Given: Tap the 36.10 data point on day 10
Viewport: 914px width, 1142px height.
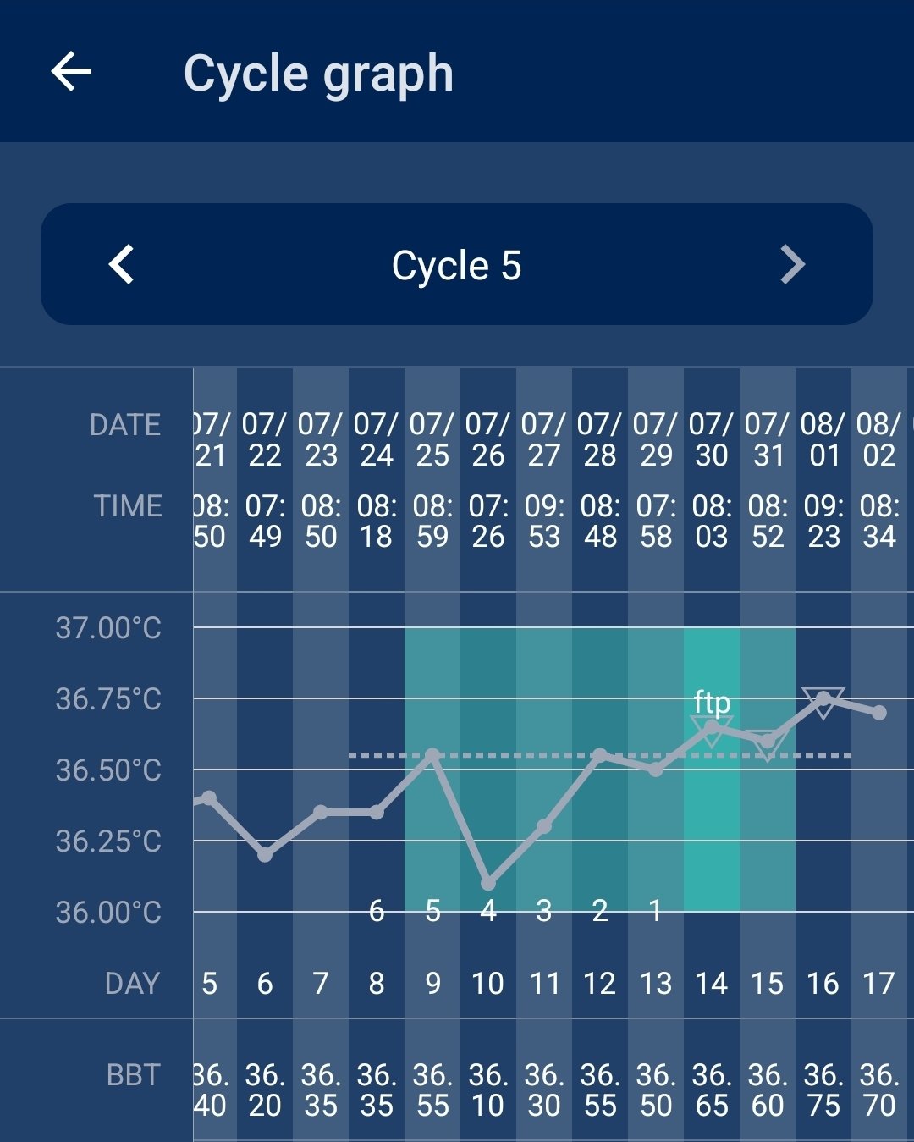Looking at the screenshot, I should point(488,883).
